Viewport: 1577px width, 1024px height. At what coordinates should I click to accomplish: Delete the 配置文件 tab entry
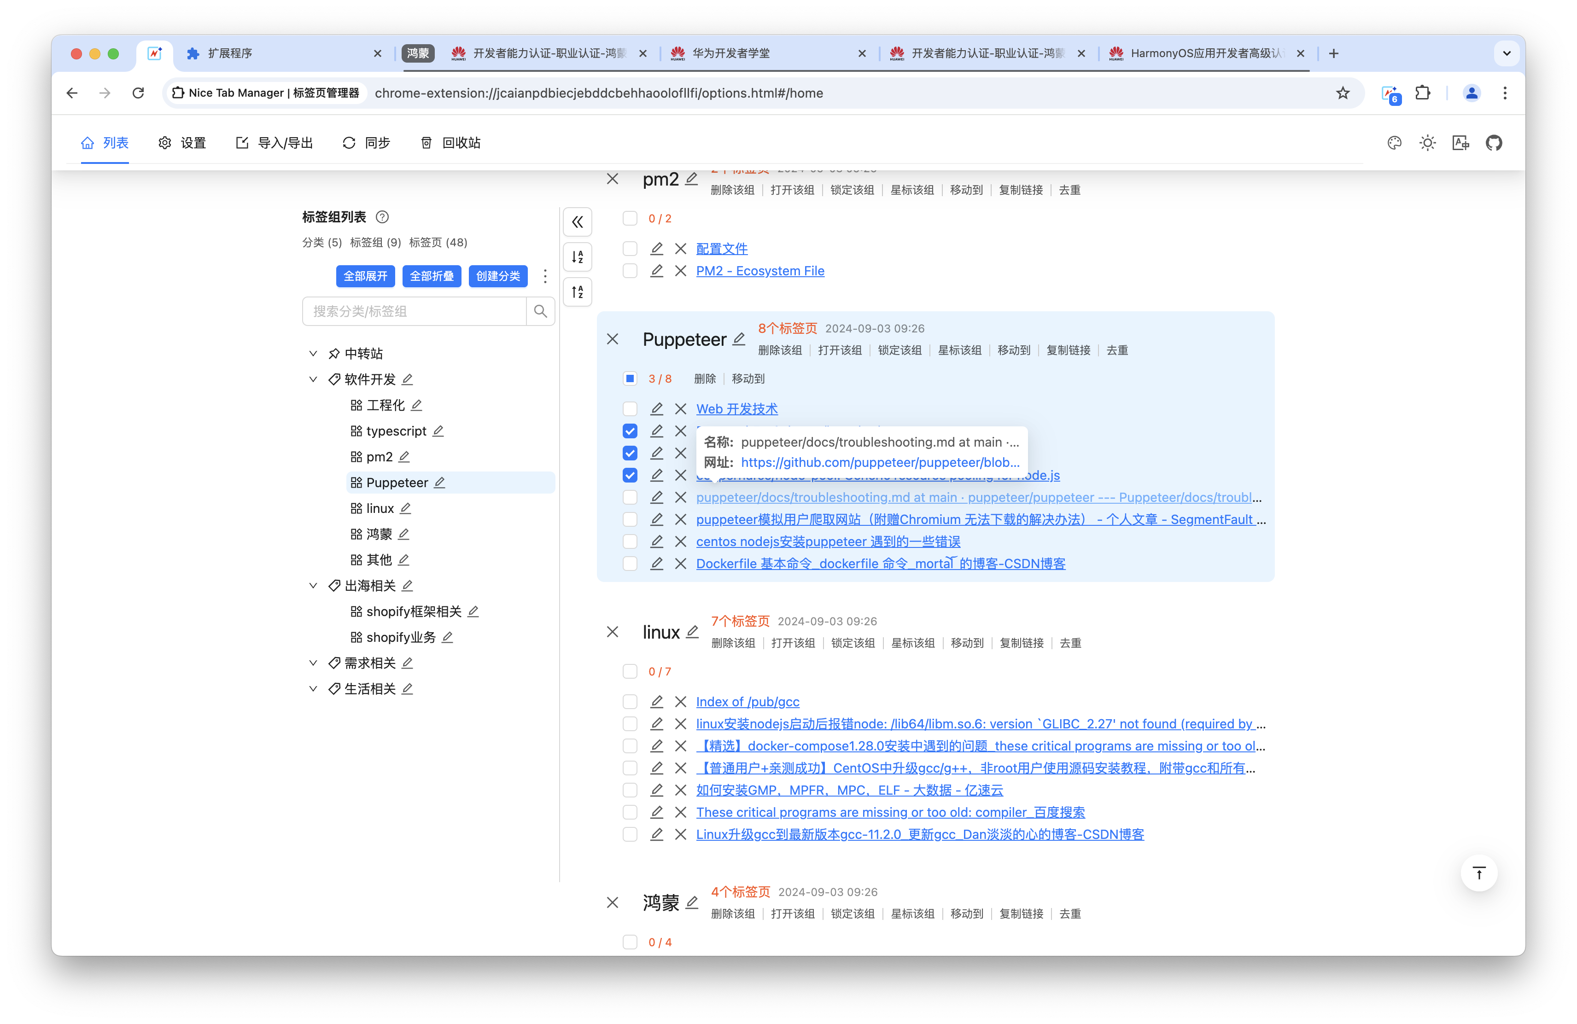[680, 248]
